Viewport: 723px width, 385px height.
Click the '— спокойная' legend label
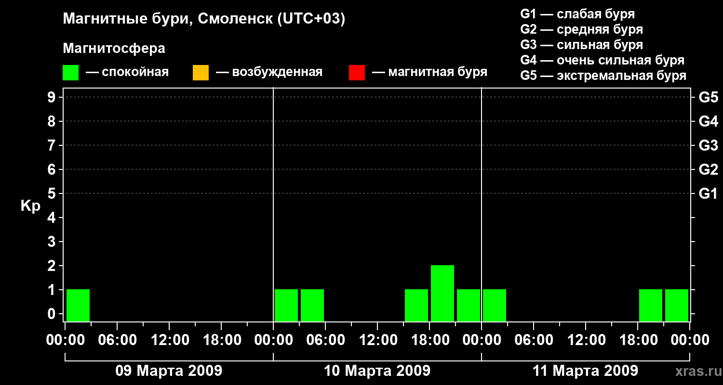[x=127, y=72]
